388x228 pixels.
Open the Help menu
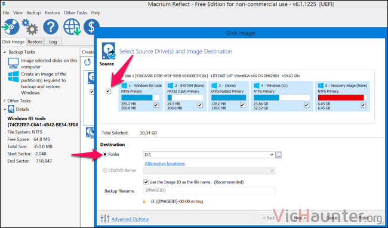tap(96, 13)
